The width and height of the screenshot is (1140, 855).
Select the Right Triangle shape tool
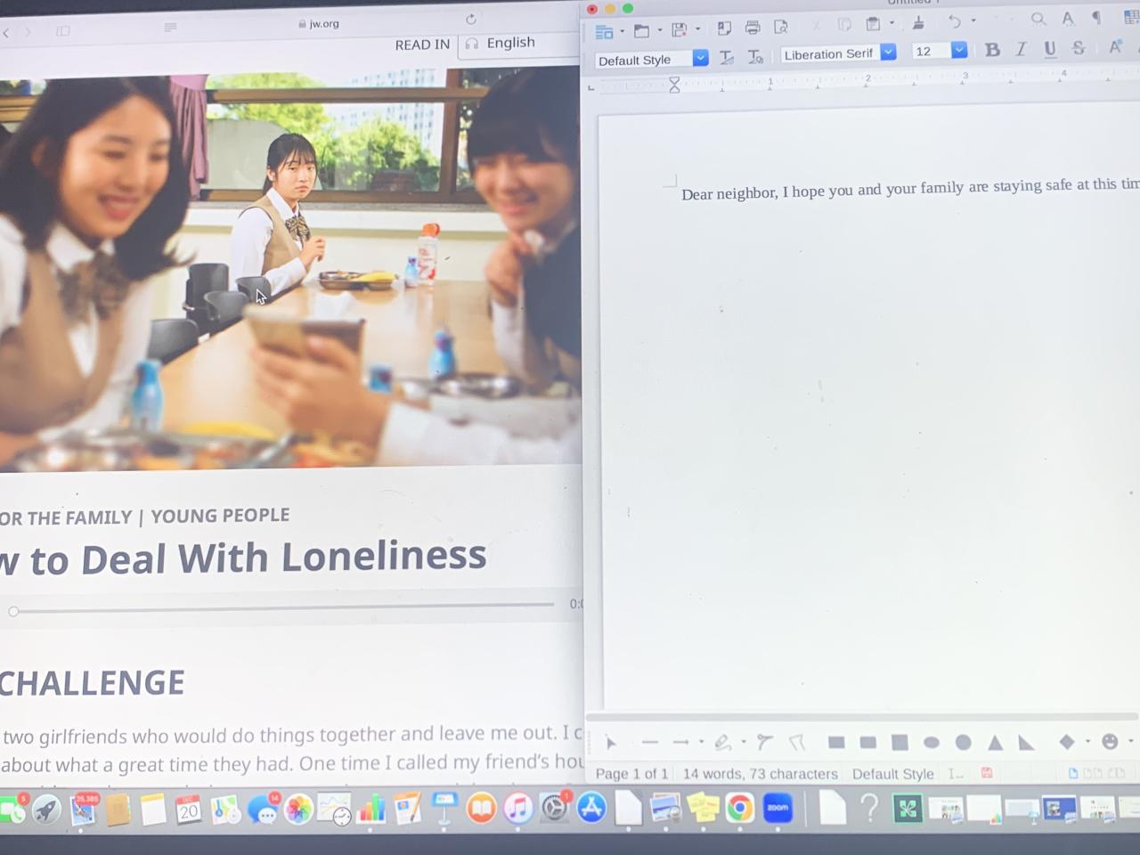[1027, 742]
